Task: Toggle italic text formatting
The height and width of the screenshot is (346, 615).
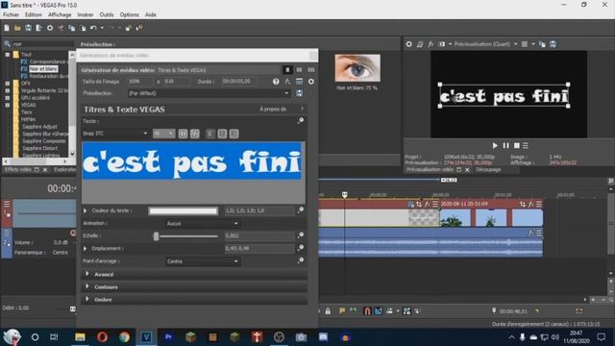Action: point(194,134)
